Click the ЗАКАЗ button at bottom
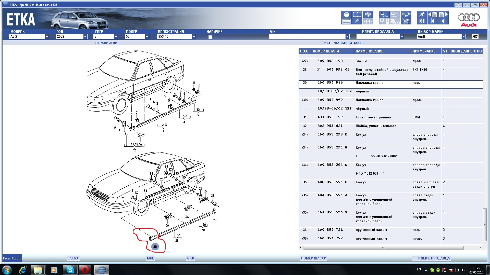Screen dimensions: 490x275 click(x=72, y=258)
